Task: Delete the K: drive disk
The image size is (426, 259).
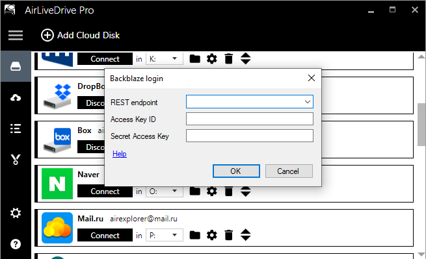Action: tap(229, 58)
